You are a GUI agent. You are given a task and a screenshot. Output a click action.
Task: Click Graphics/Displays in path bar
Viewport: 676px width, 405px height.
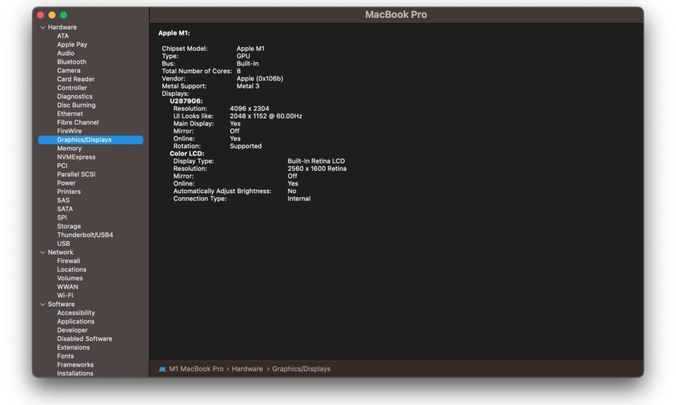coord(301,369)
